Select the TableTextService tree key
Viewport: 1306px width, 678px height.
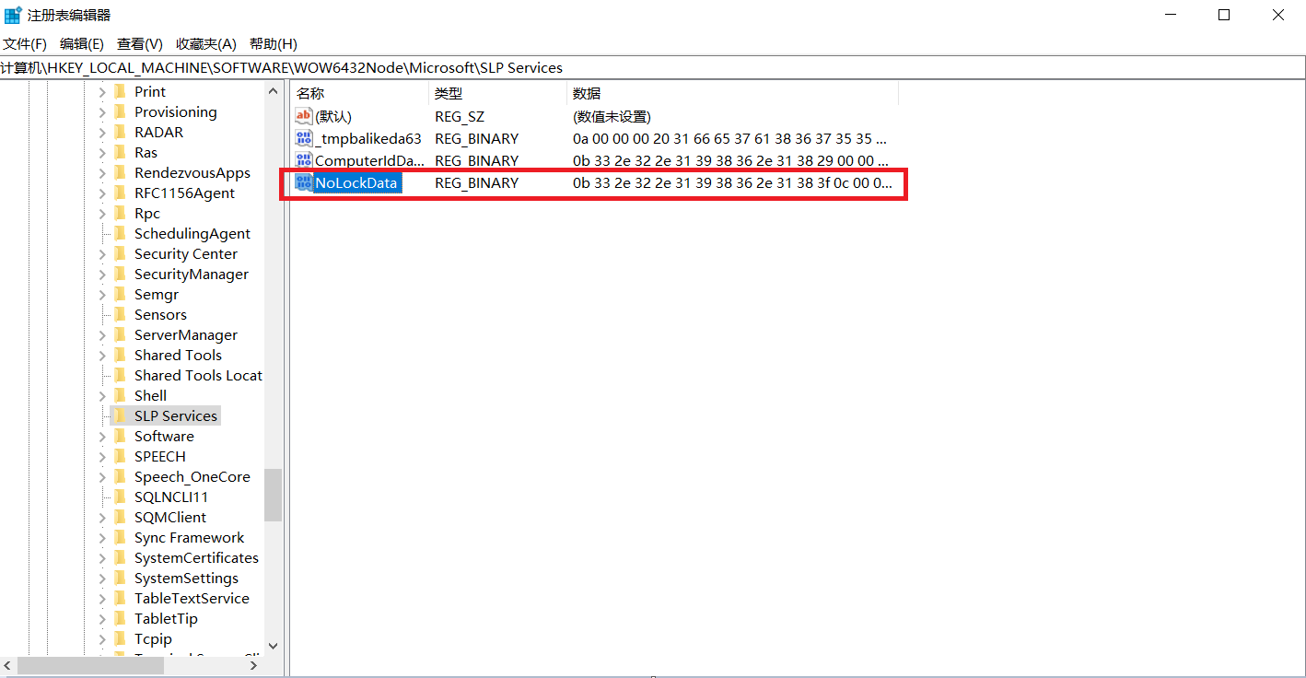pos(192,599)
